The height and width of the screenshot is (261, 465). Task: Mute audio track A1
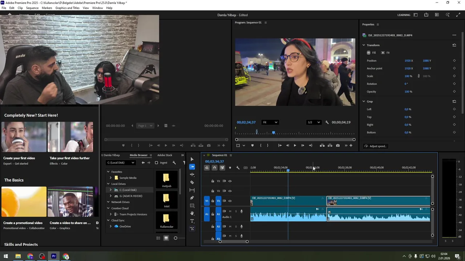[230, 211]
